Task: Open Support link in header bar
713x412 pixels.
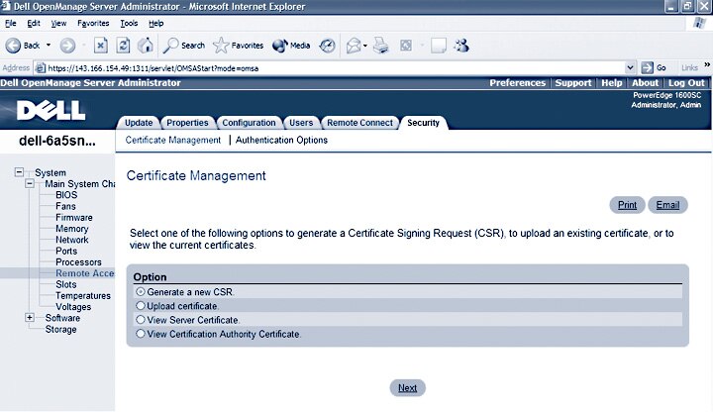Action: click(573, 83)
